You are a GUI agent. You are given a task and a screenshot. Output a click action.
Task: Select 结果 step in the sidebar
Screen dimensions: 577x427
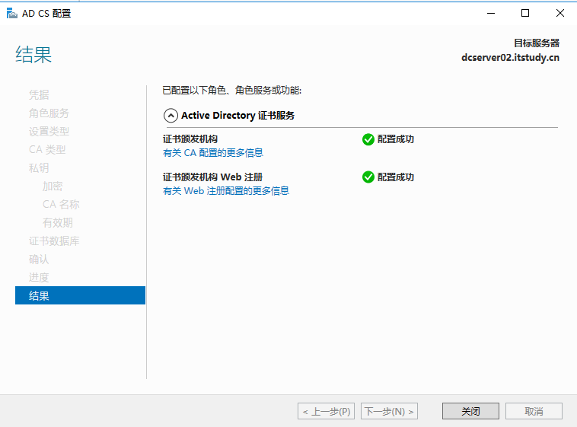80,295
